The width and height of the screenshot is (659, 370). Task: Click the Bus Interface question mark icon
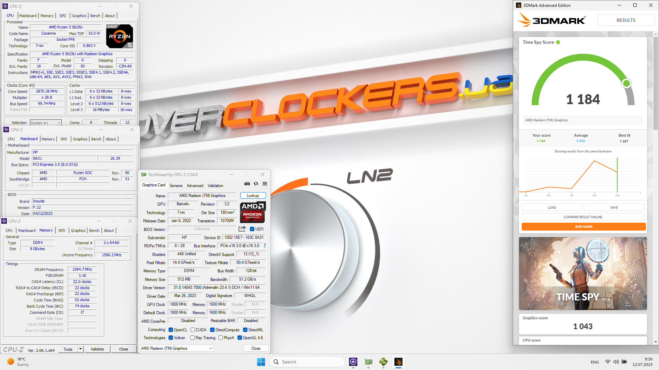(265, 246)
